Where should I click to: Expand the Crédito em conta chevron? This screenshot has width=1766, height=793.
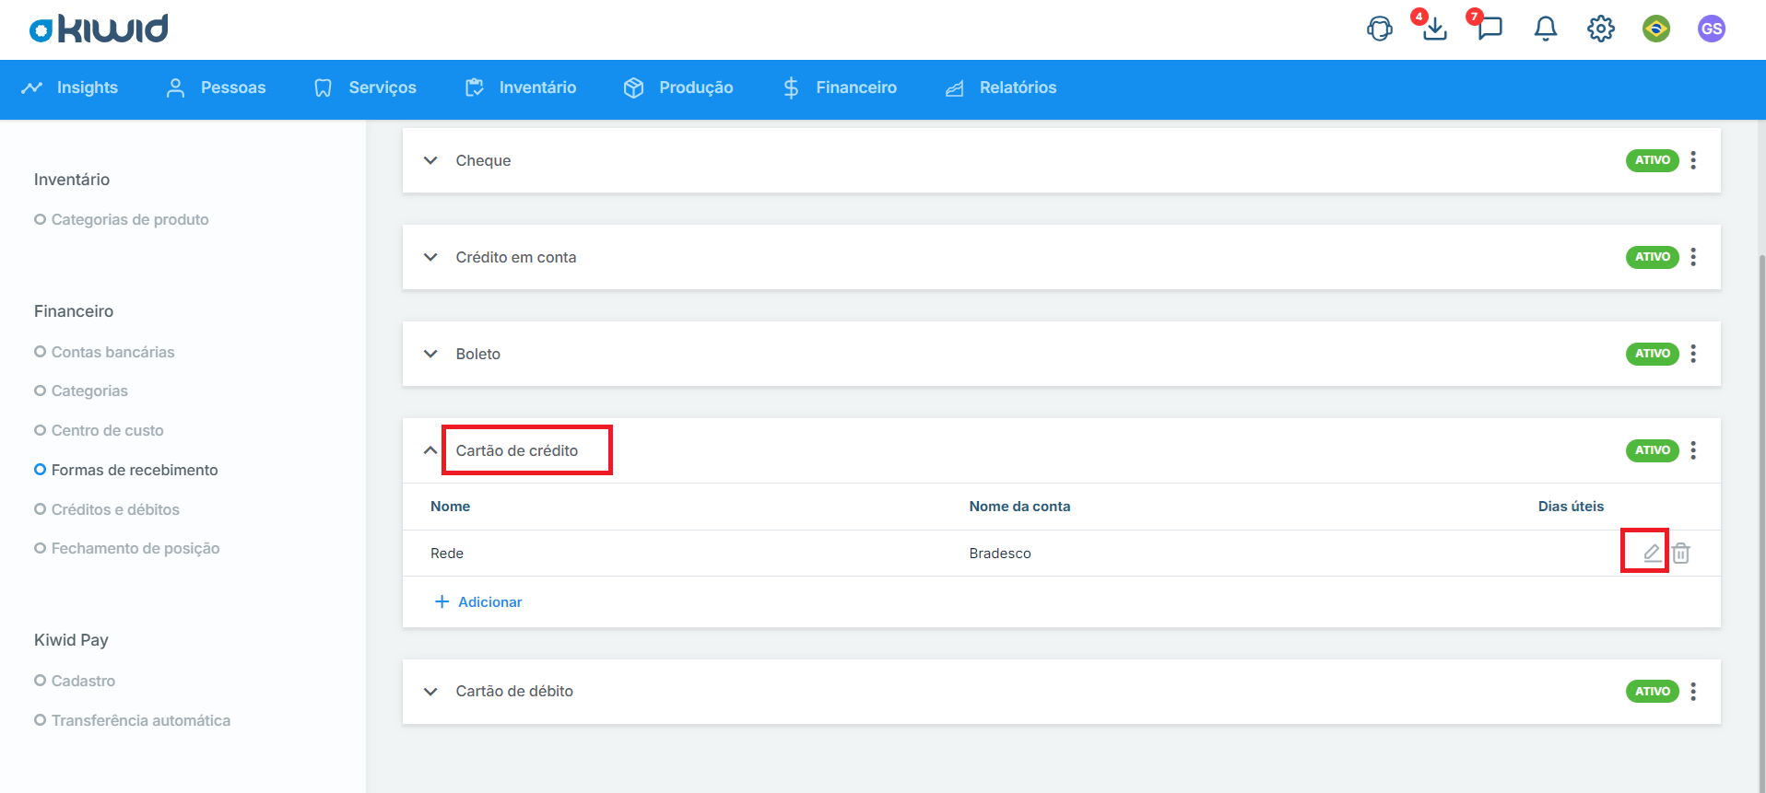(x=430, y=257)
